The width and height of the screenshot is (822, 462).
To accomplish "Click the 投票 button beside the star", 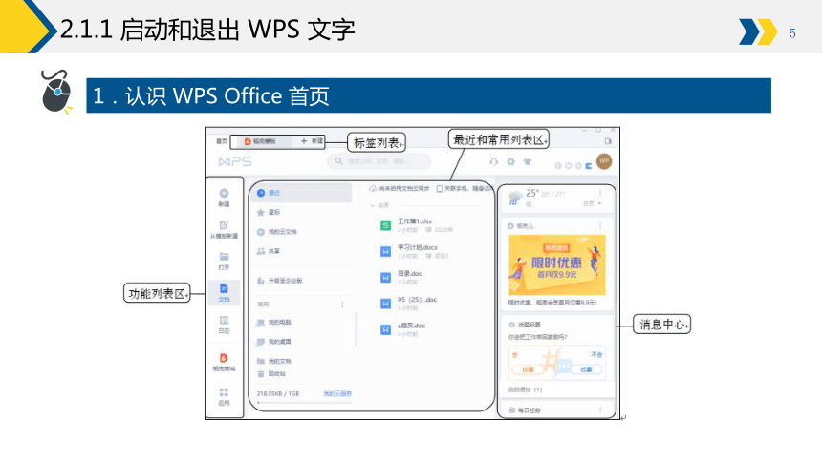I will [x=529, y=369].
